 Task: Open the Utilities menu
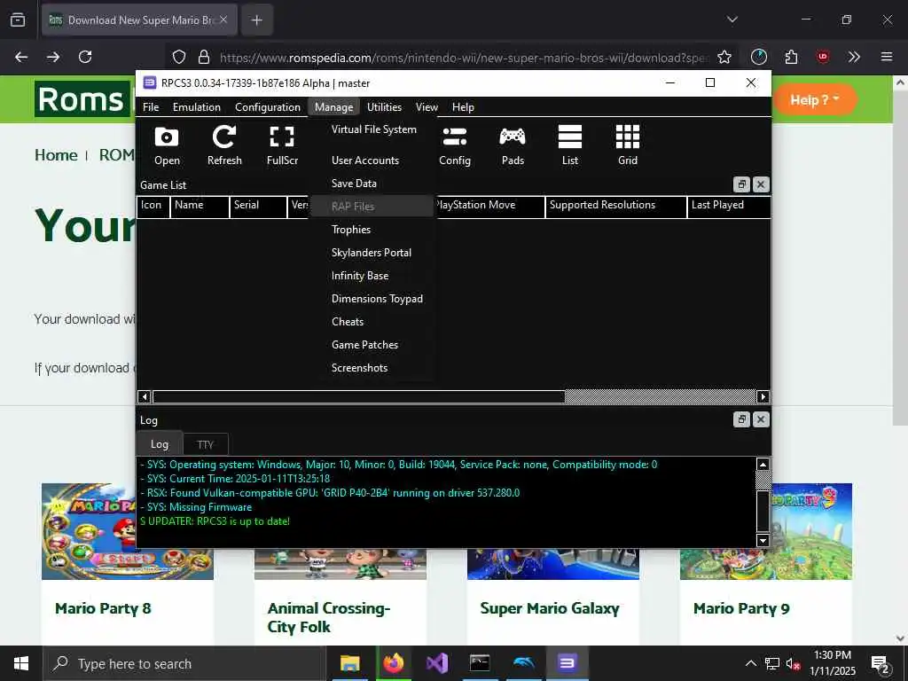pyautogui.click(x=384, y=107)
